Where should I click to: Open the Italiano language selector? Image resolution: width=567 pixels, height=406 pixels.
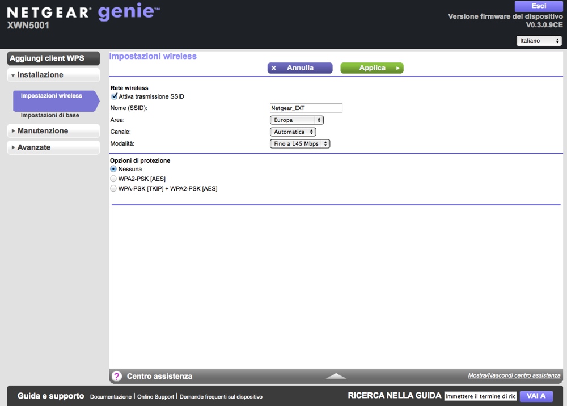tap(539, 40)
